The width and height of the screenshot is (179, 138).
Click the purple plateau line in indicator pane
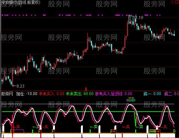pos(19,130)
